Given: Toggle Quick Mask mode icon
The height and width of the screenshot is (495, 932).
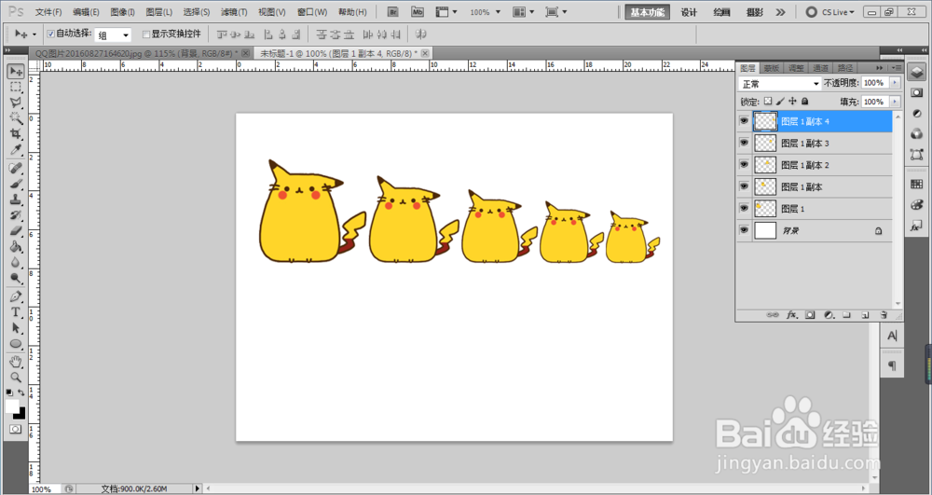Looking at the screenshot, I should [x=16, y=429].
